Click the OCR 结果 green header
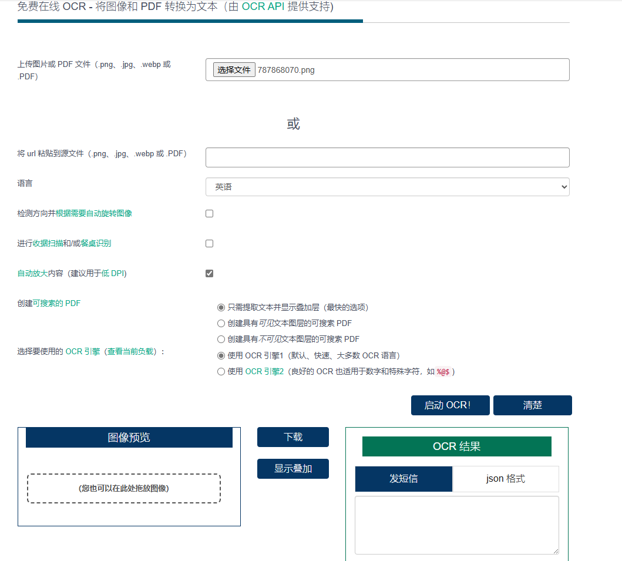Viewport: 622px width, 561px height. coord(456,446)
